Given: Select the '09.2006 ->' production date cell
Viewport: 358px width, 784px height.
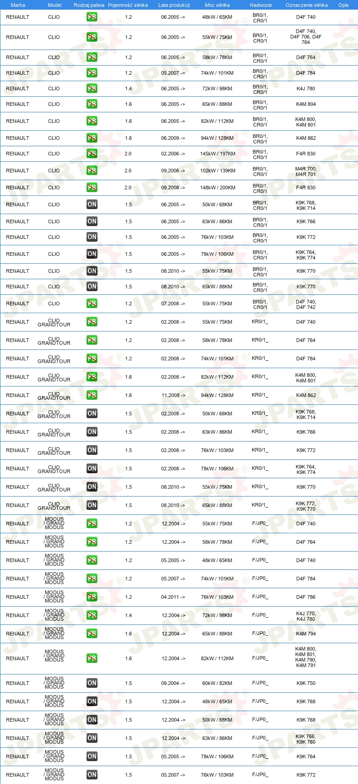Looking at the screenshot, I should pos(173,171).
